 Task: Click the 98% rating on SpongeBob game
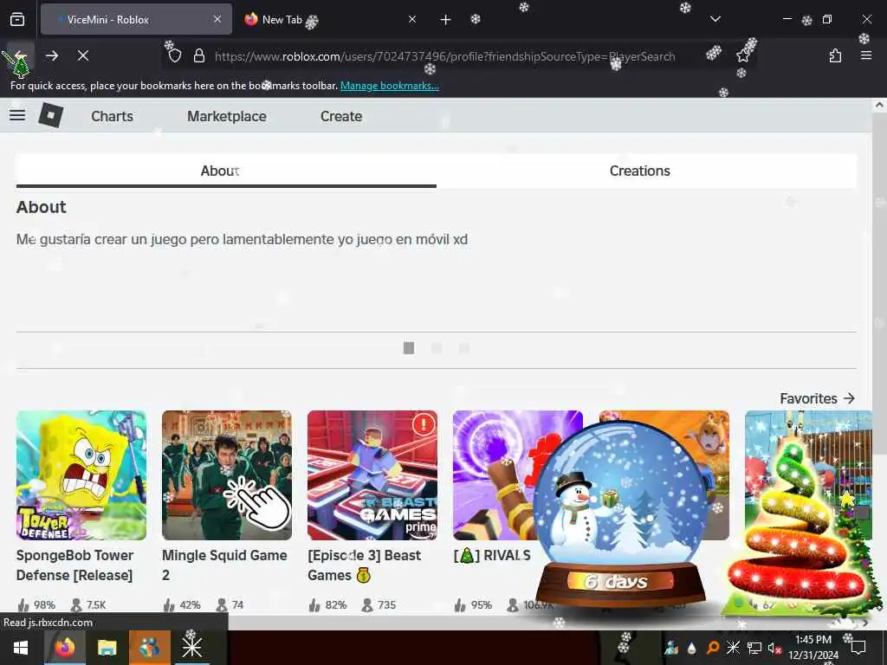pyautogui.click(x=36, y=605)
